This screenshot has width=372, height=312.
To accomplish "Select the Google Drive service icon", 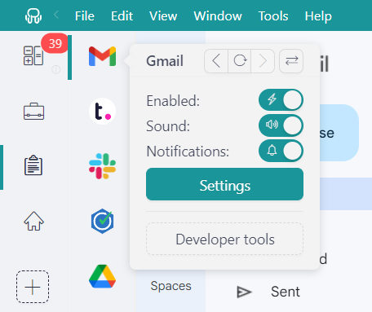I will (102, 276).
